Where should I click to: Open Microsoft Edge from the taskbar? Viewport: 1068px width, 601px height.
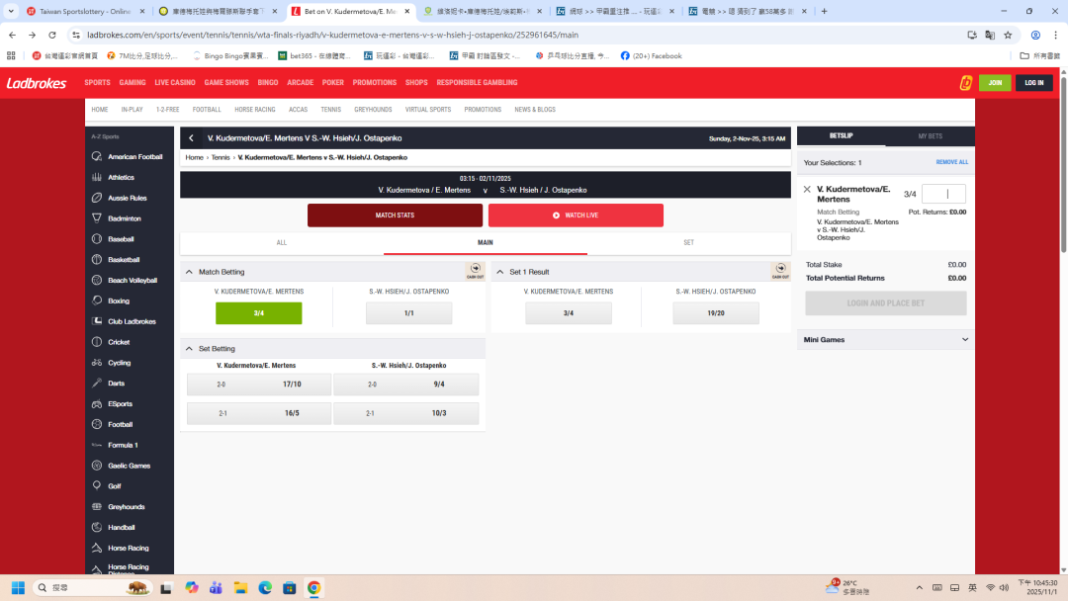[265, 587]
